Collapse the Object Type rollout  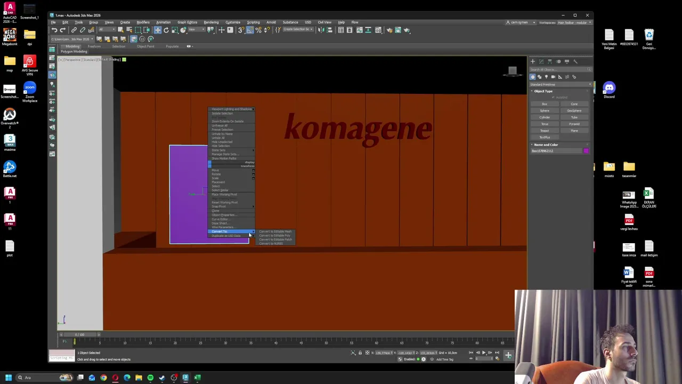pos(543,91)
